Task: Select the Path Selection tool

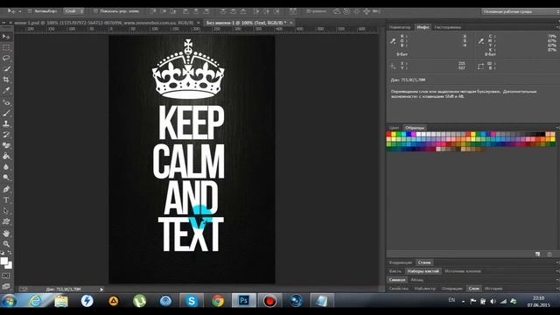Action: (6, 211)
